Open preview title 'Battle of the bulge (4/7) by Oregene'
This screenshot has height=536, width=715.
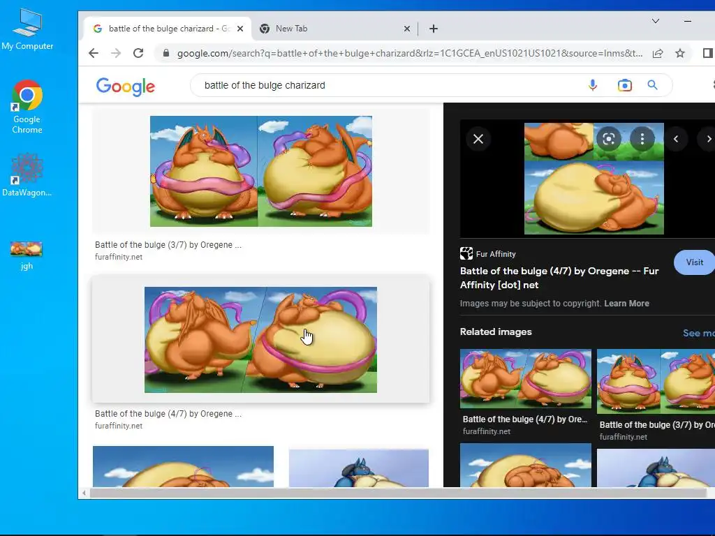[559, 278]
